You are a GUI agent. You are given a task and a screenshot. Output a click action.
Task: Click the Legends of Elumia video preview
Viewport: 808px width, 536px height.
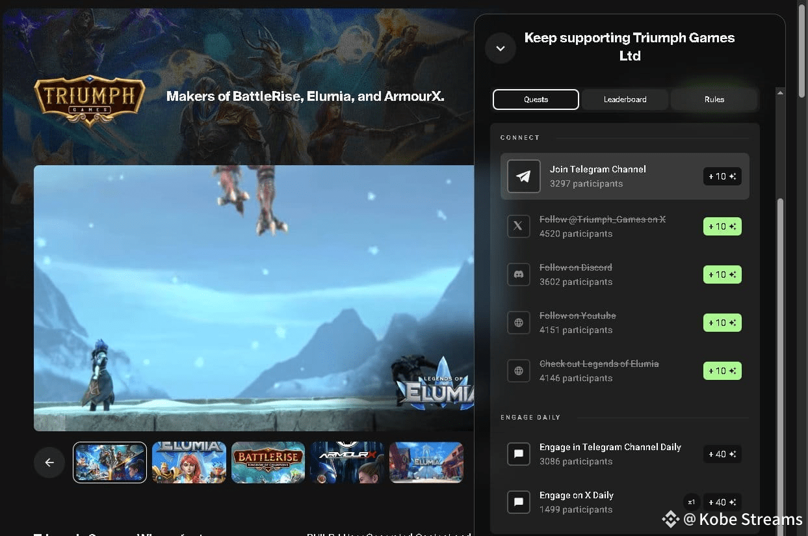254,298
